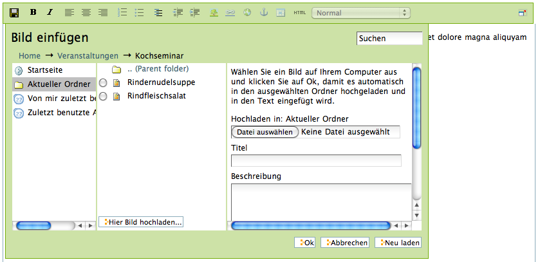
Task: Decrease indent with outdent icon
Action: (178, 13)
